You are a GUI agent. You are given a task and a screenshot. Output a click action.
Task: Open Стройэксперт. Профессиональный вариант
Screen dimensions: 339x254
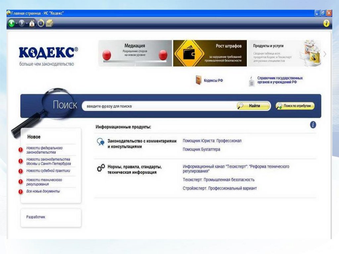pos(220,188)
